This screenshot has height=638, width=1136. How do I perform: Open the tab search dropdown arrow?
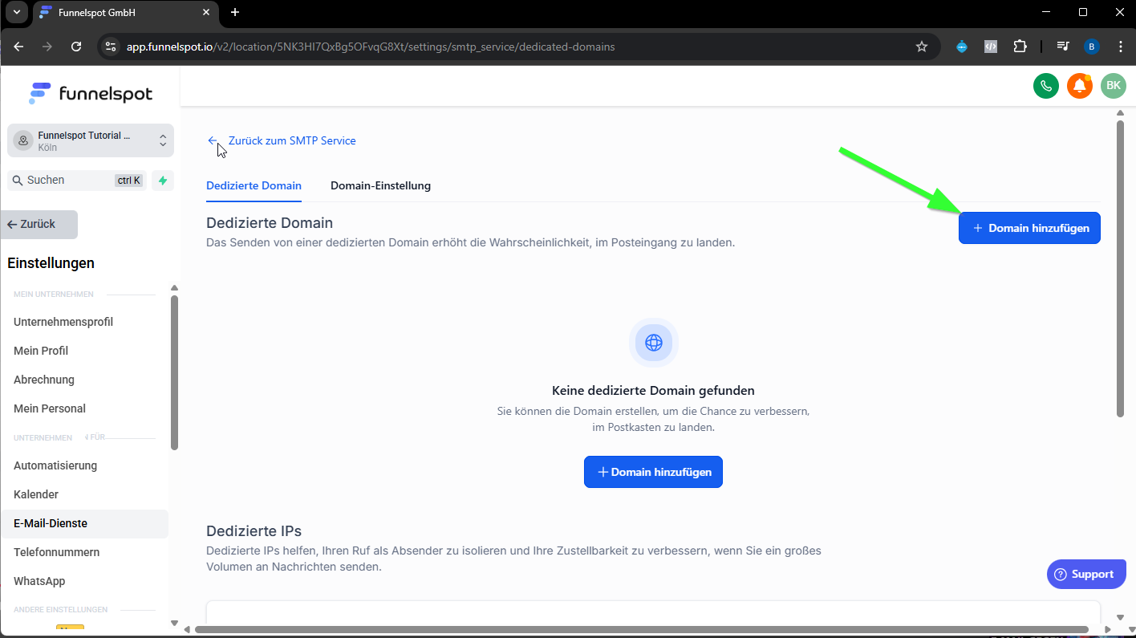[16, 12]
